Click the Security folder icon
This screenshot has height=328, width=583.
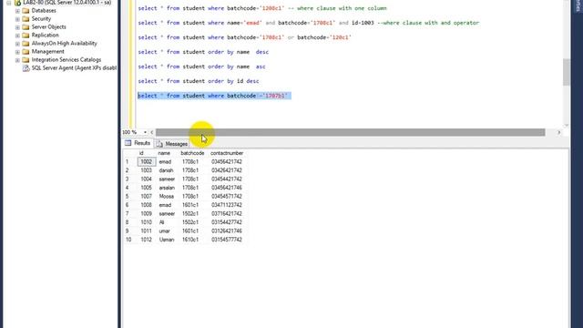point(26,19)
